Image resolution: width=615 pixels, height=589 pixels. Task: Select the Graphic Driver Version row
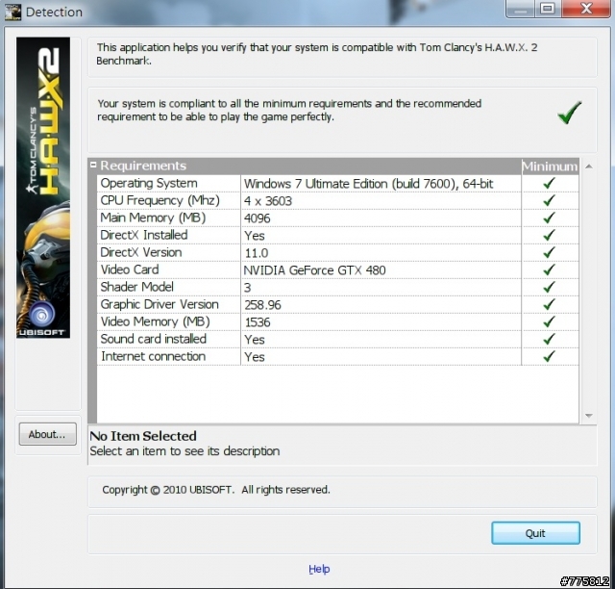click(337, 304)
